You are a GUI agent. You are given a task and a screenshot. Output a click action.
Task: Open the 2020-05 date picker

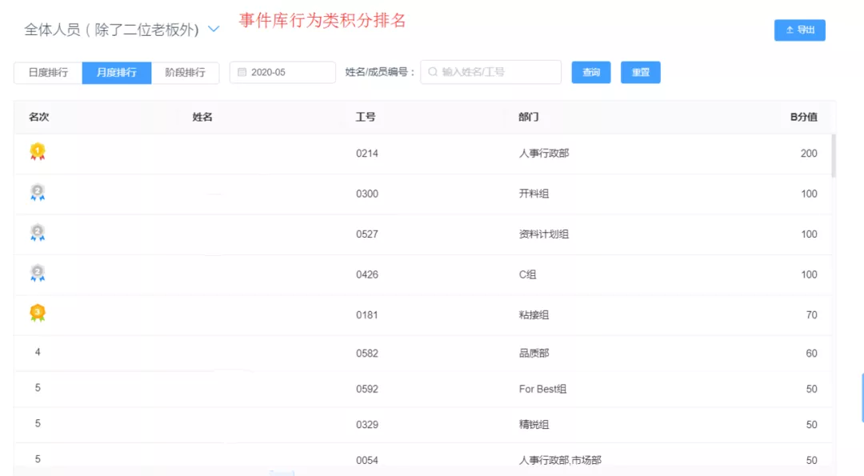[x=282, y=72]
